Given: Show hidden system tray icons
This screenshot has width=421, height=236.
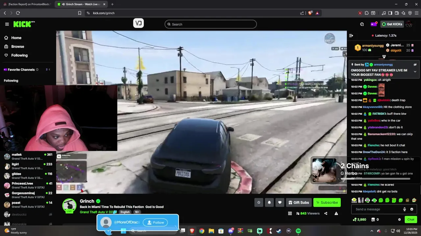Looking at the screenshot, I should (372, 231).
